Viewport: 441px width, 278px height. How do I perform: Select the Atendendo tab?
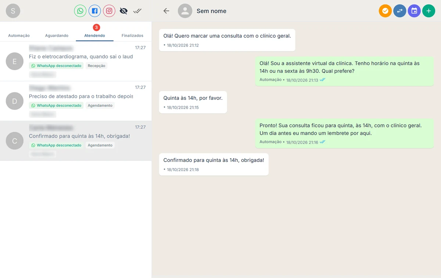point(94,36)
